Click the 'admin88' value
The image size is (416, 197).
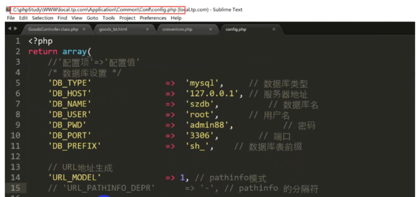point(207,125)
